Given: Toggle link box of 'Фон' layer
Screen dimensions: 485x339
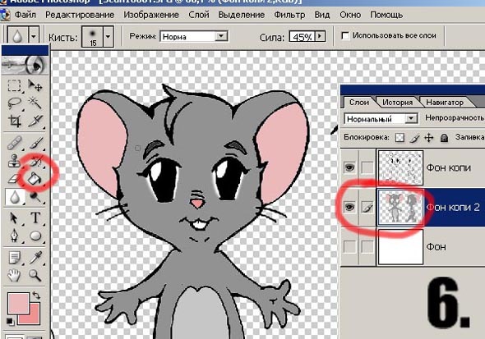Looking at the screenshot, I should pyautogui.click(x=367, y=247).
